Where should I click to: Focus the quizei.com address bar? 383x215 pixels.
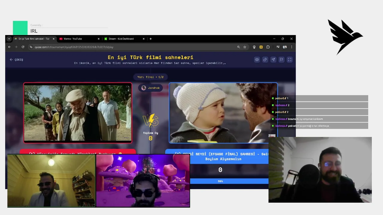pos(135,47)
